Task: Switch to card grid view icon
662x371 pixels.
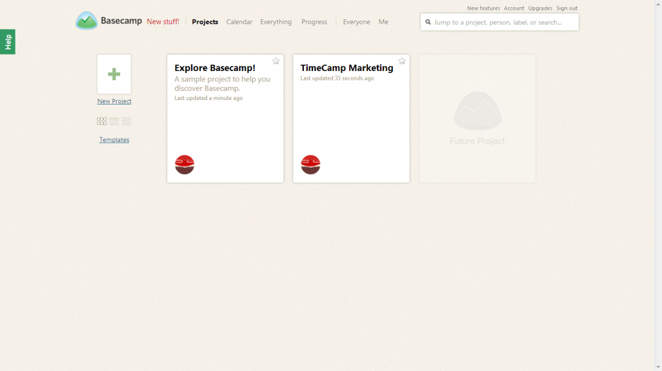Action: [x=101, y=121]
